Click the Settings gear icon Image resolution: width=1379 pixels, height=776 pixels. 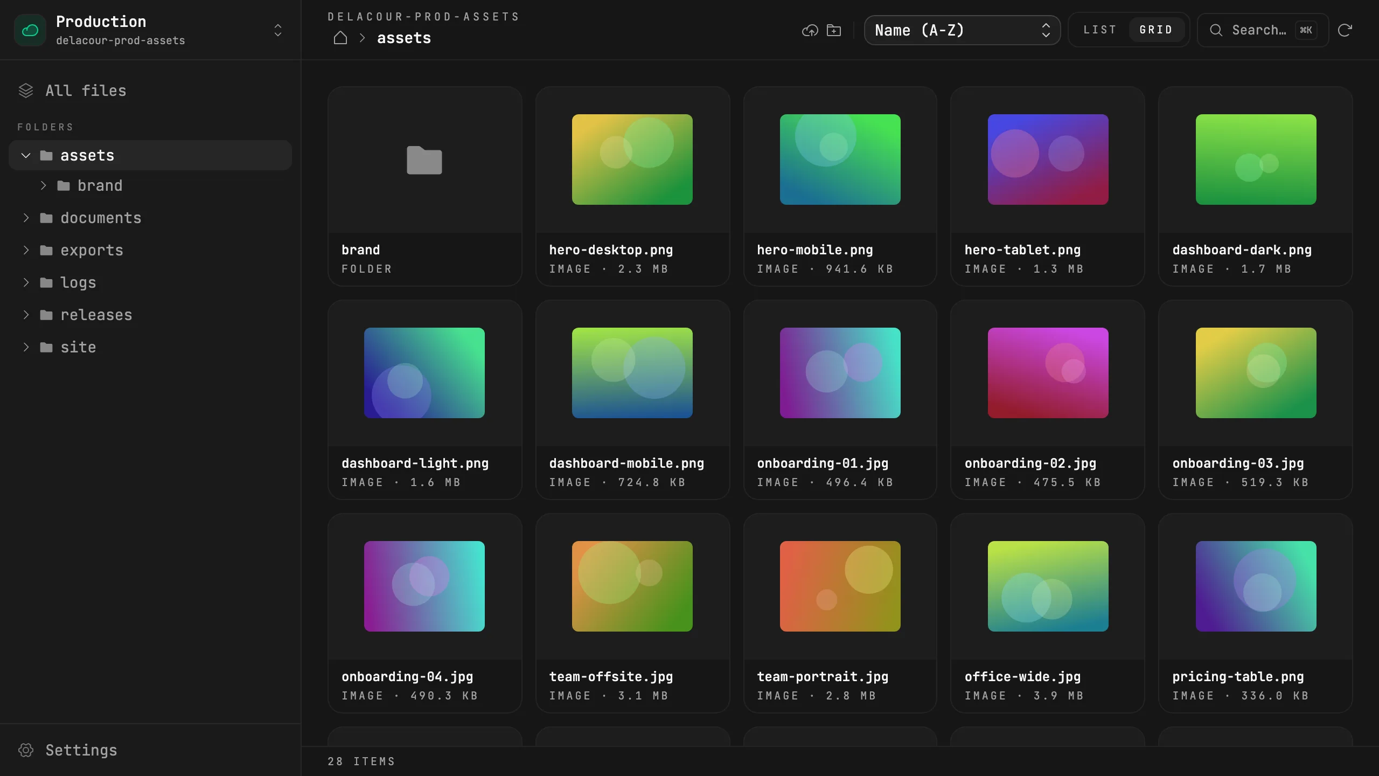tap(26, 750)
